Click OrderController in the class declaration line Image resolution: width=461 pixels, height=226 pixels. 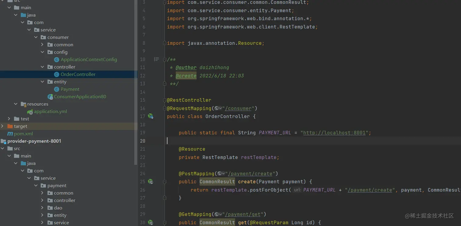227,117
